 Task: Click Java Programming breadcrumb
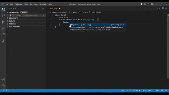(59, 12)
